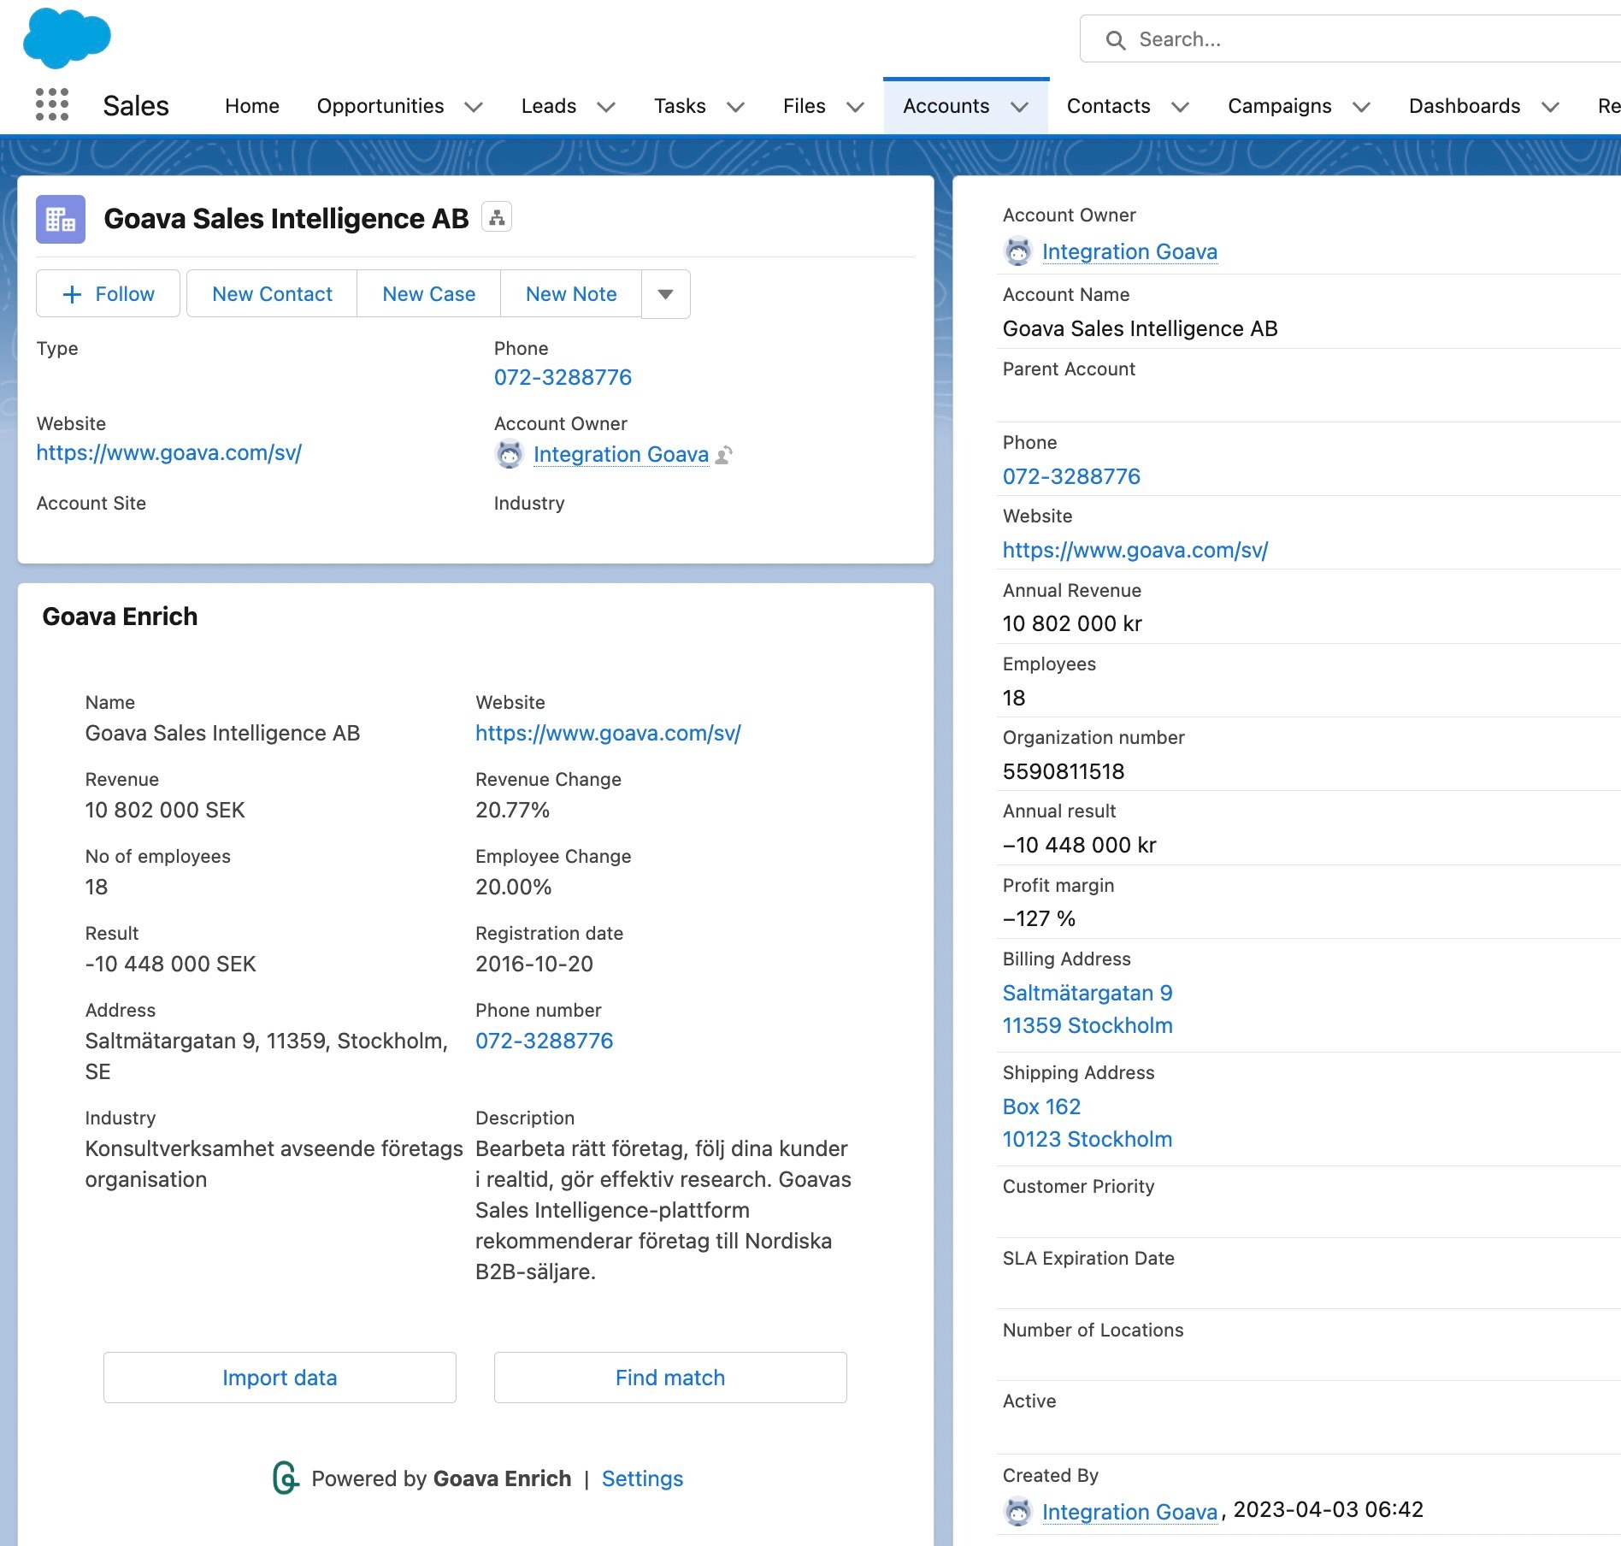Image resolution: width=1621 pixels, height=1546 pixels.
Task: Click the Import data button
Action: (x=280, y=1378)
